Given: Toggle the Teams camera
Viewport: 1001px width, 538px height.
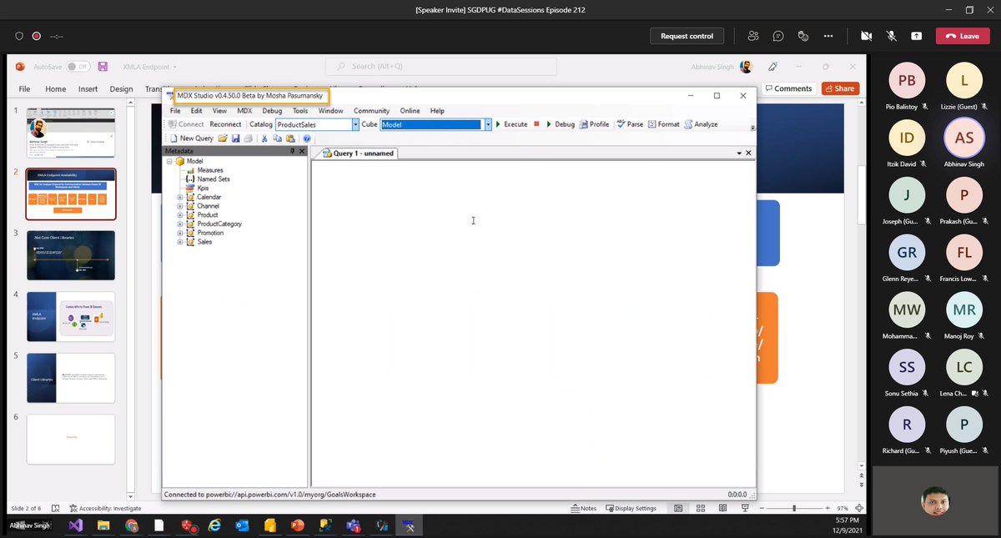Looking at the screenshot, I should pyautogui.click(x=866, y=36).
